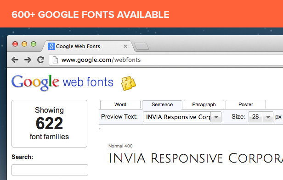Click the size value 28 field
Image resolution: width=283 pixels, height=180 pixels.
(x=255, y=117)
